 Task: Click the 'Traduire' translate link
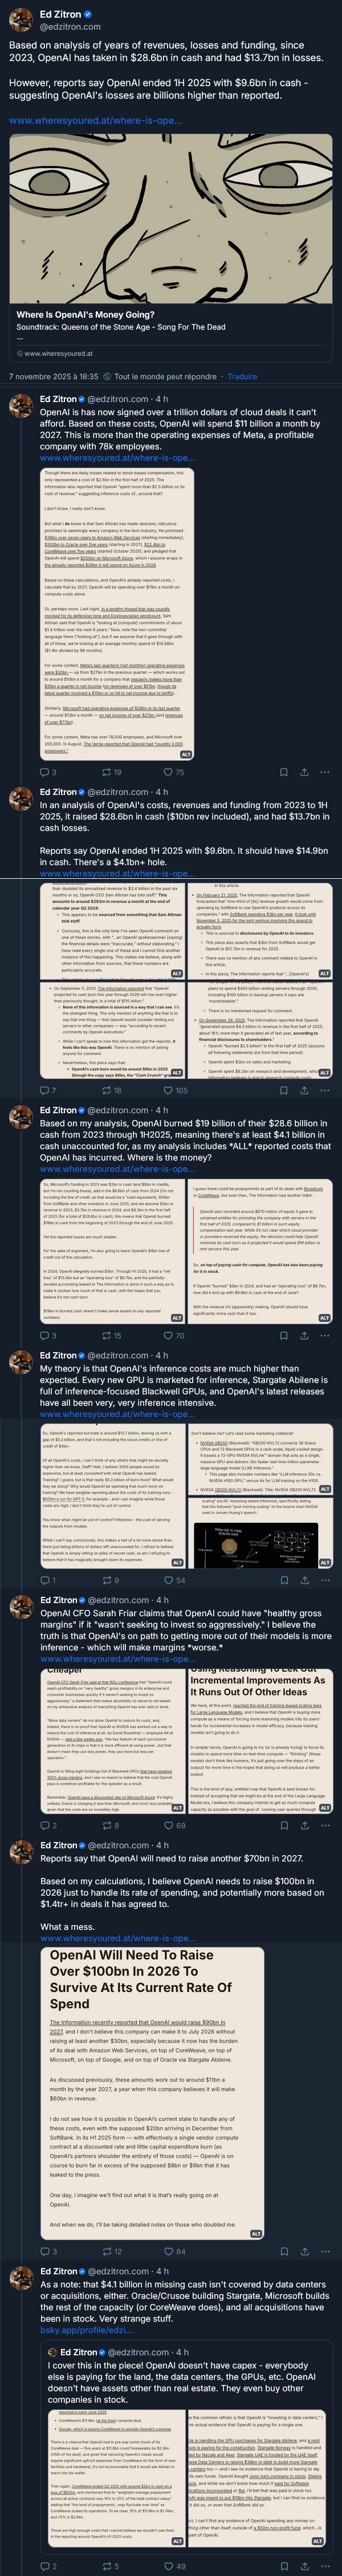pos(242,377)
